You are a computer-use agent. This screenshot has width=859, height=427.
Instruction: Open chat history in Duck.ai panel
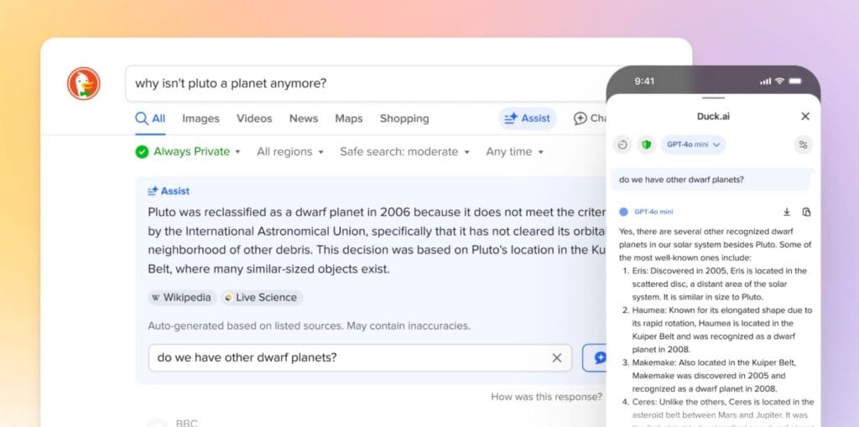[x=622, y=145]
